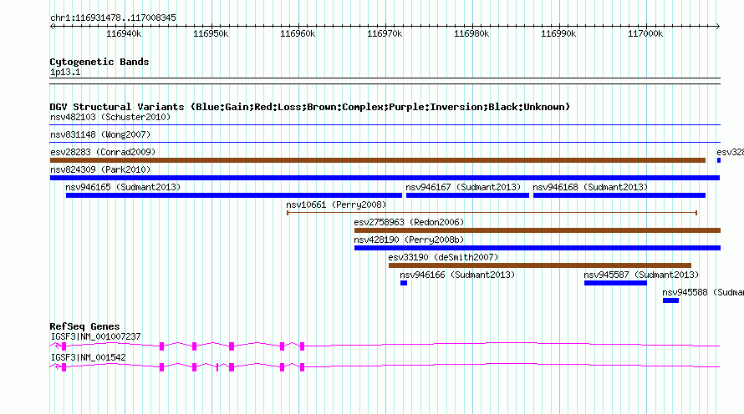This screenshot has width=744, height=414.
Task: Click the 116940k ruler label
Action: 124,33
